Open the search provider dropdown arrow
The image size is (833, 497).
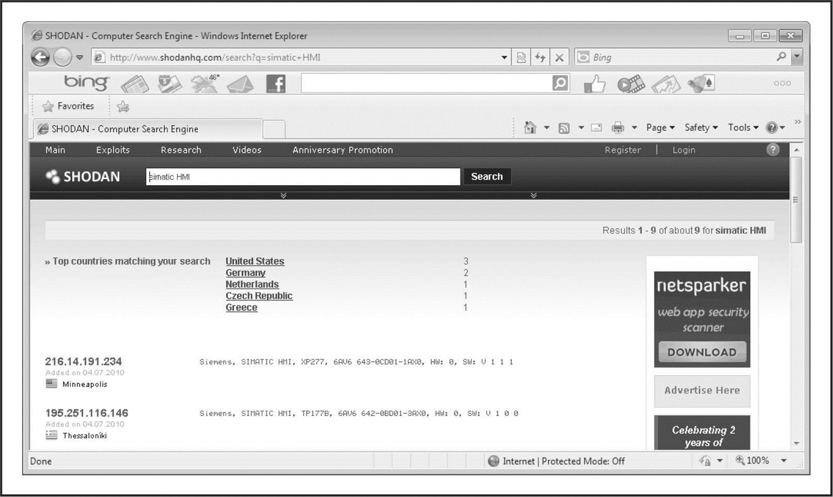[x=797, y=57]
